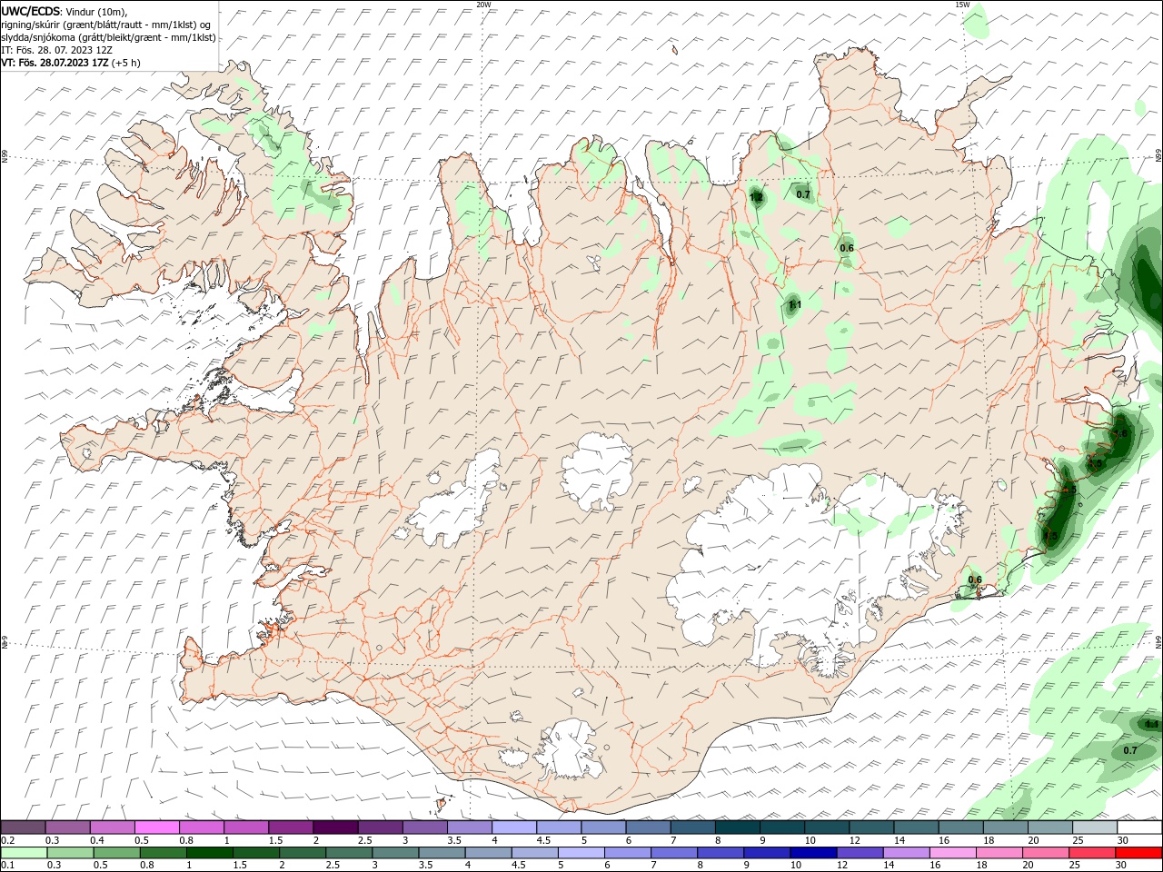Image resolution: width=1163 pixels, height=872 pixels.
Task: Click the '(+5 h)' forecast offset text
Action: coord(125,63)
